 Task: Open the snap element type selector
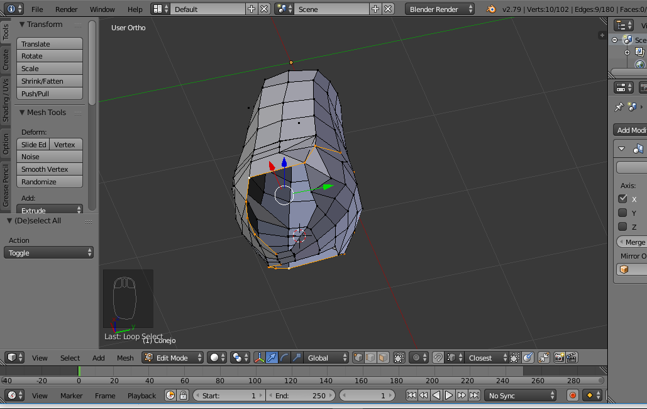(455, 357)
